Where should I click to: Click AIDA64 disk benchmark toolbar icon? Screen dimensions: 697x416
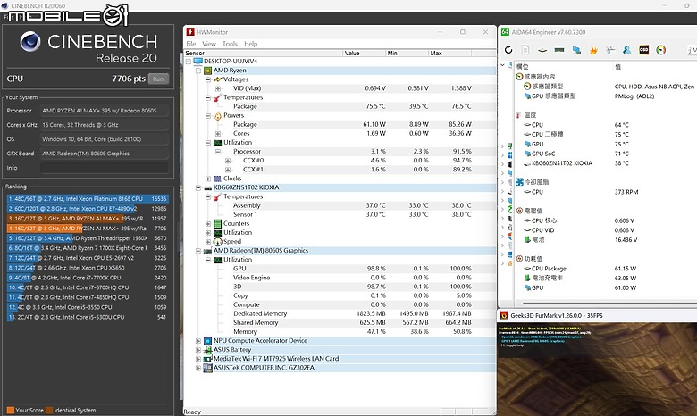(x=542, y=50)
